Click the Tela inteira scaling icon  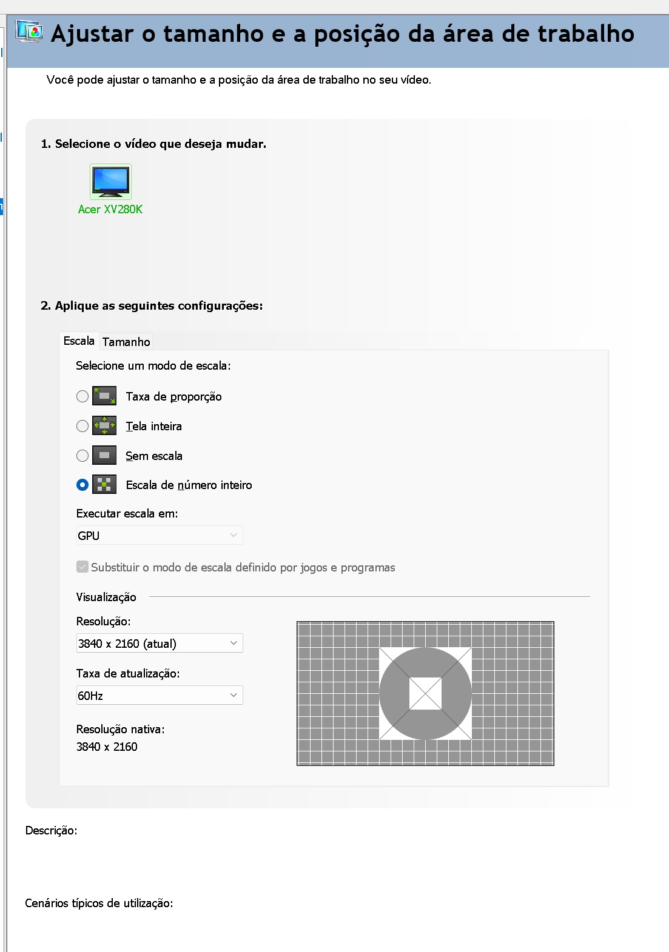click(x=104, y=426)
